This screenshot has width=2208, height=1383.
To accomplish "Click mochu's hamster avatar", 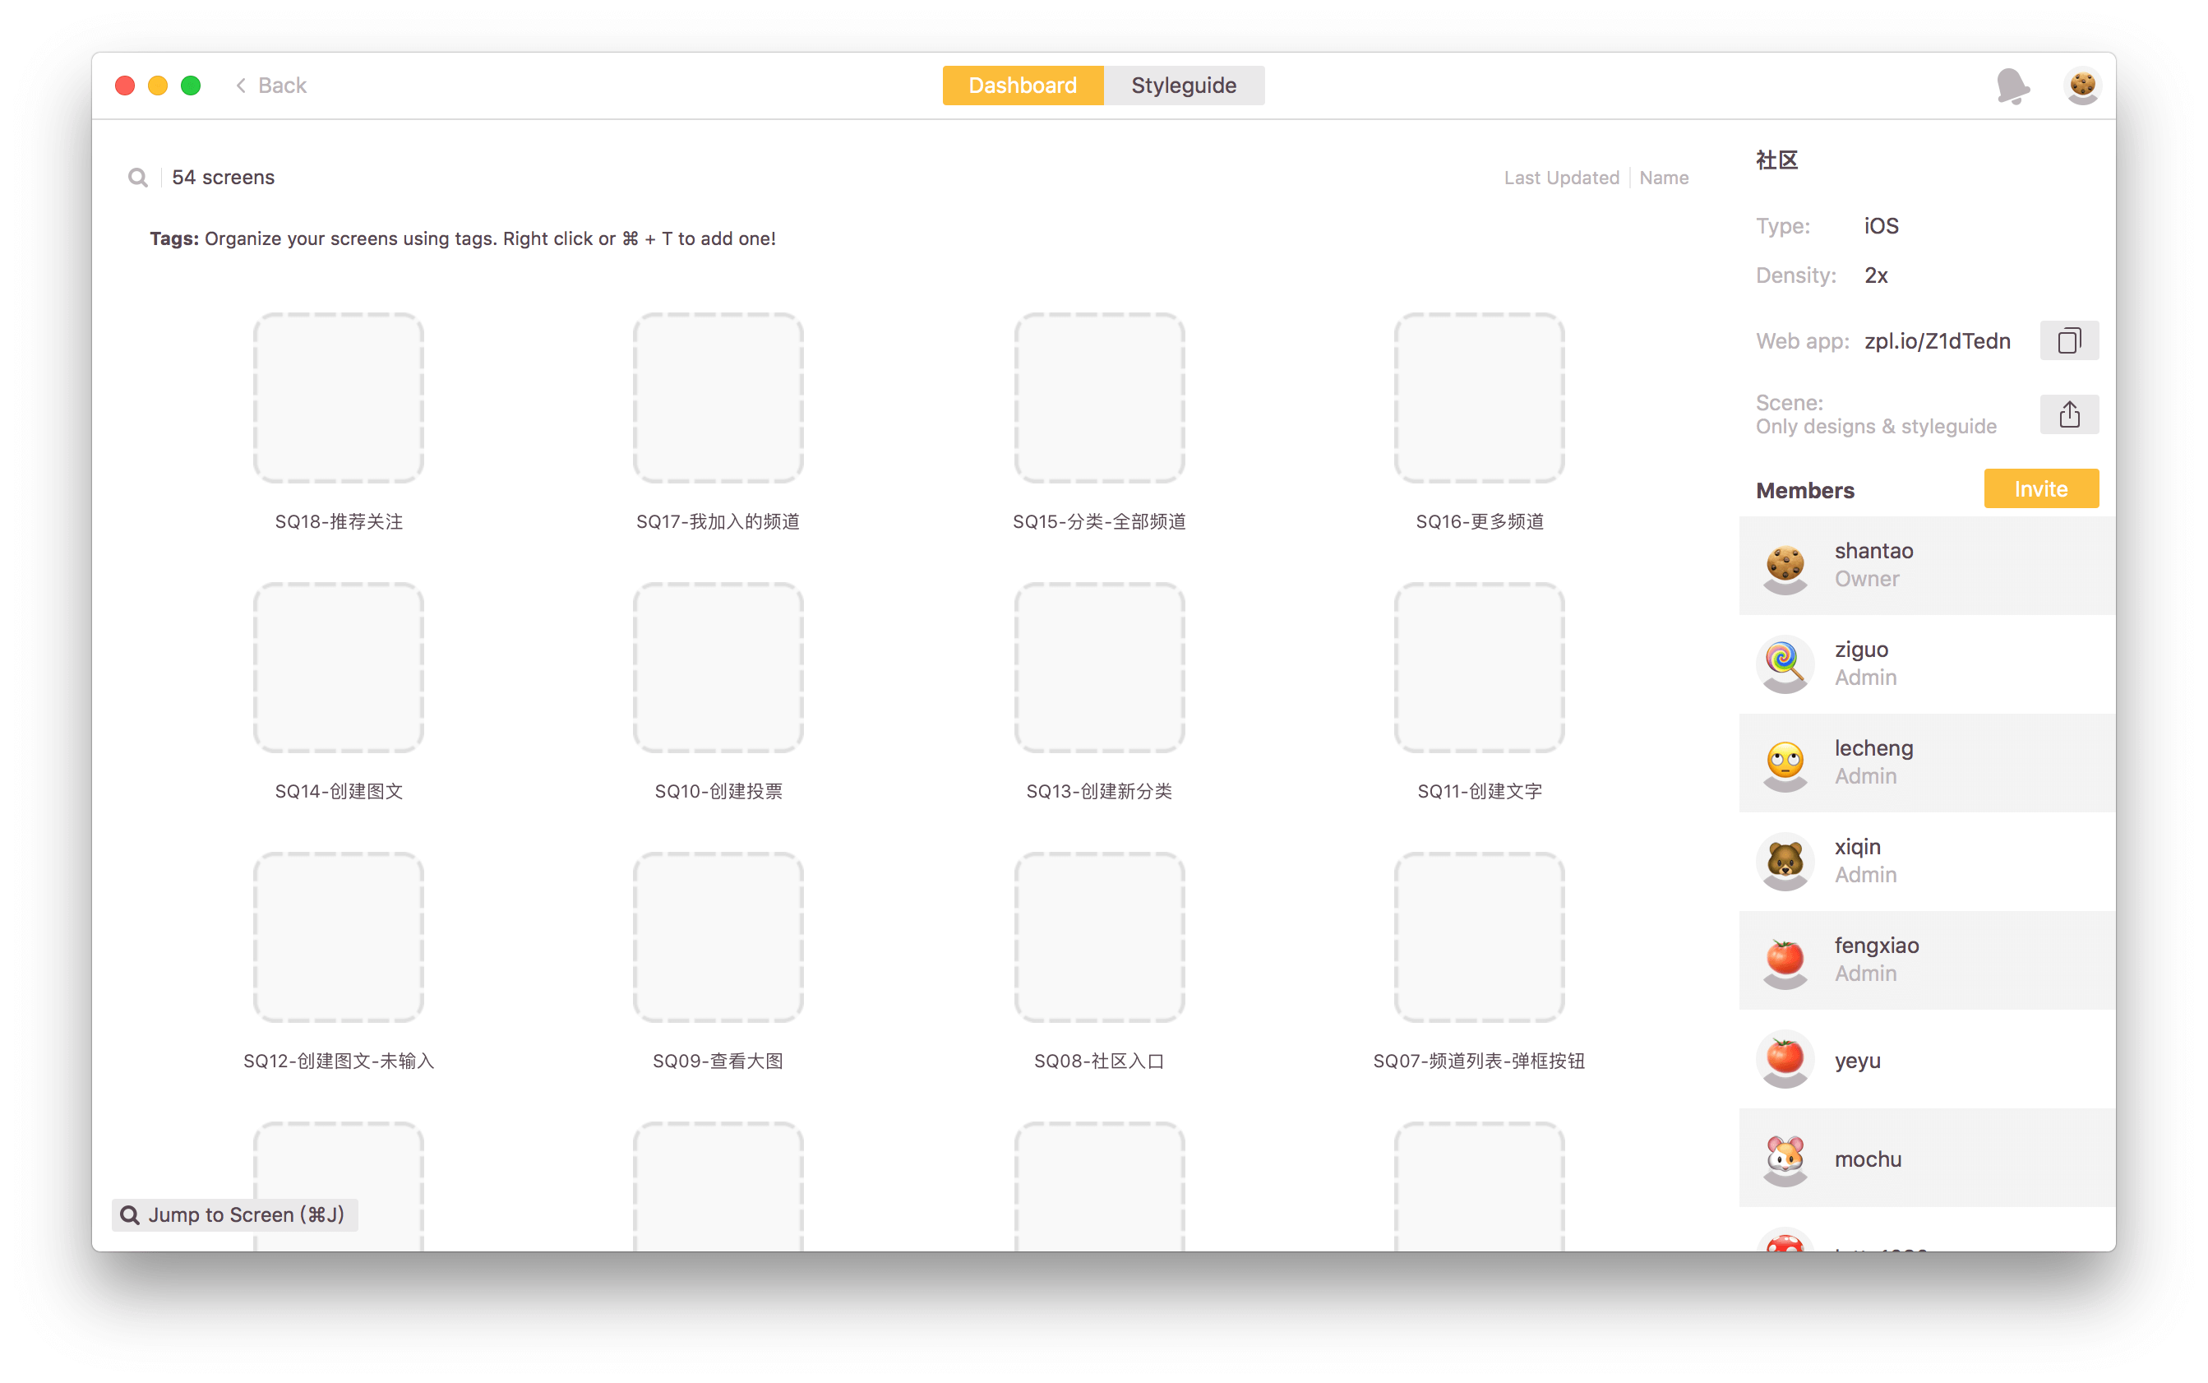I will (1784, 1158).
